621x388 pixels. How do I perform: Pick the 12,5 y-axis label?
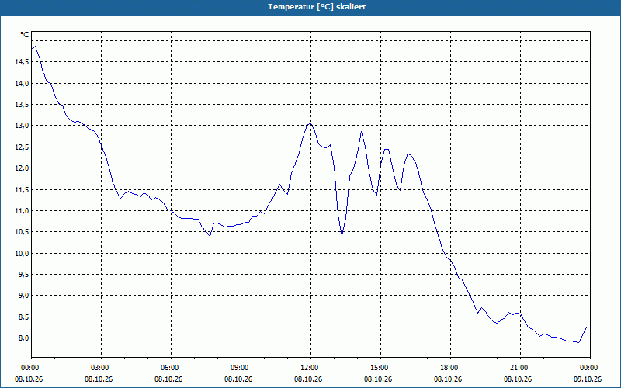pos(23,147)
